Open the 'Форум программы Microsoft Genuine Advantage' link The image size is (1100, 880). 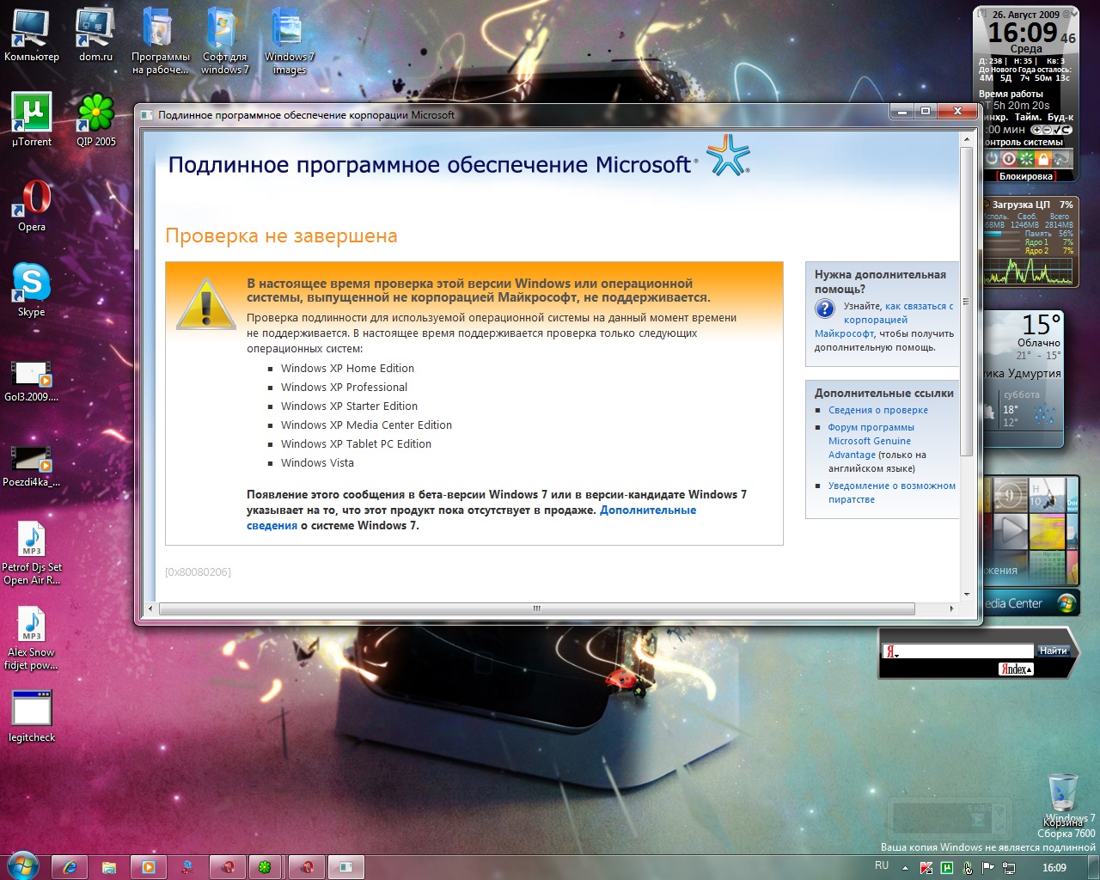(x=871, y=441)
